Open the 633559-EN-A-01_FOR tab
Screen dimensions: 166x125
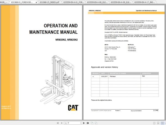click(74, 2)
